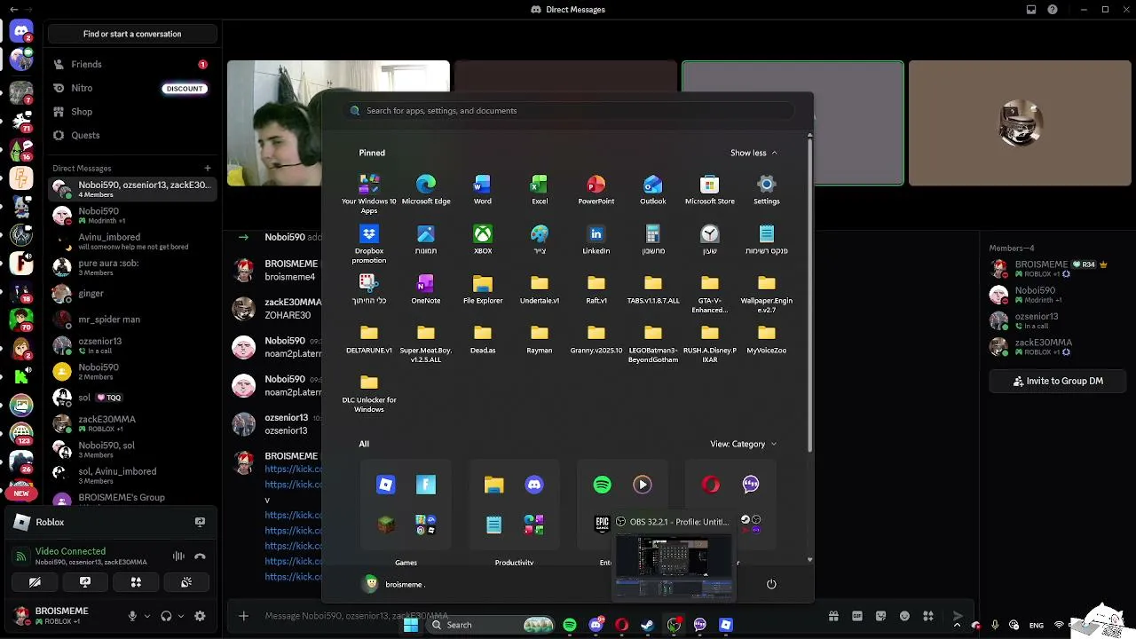Go to the Nitro page

[x=131, y=88]
